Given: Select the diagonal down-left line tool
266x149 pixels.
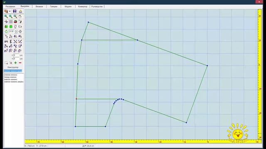Looking at the screenshot, I should click(20, 41).
